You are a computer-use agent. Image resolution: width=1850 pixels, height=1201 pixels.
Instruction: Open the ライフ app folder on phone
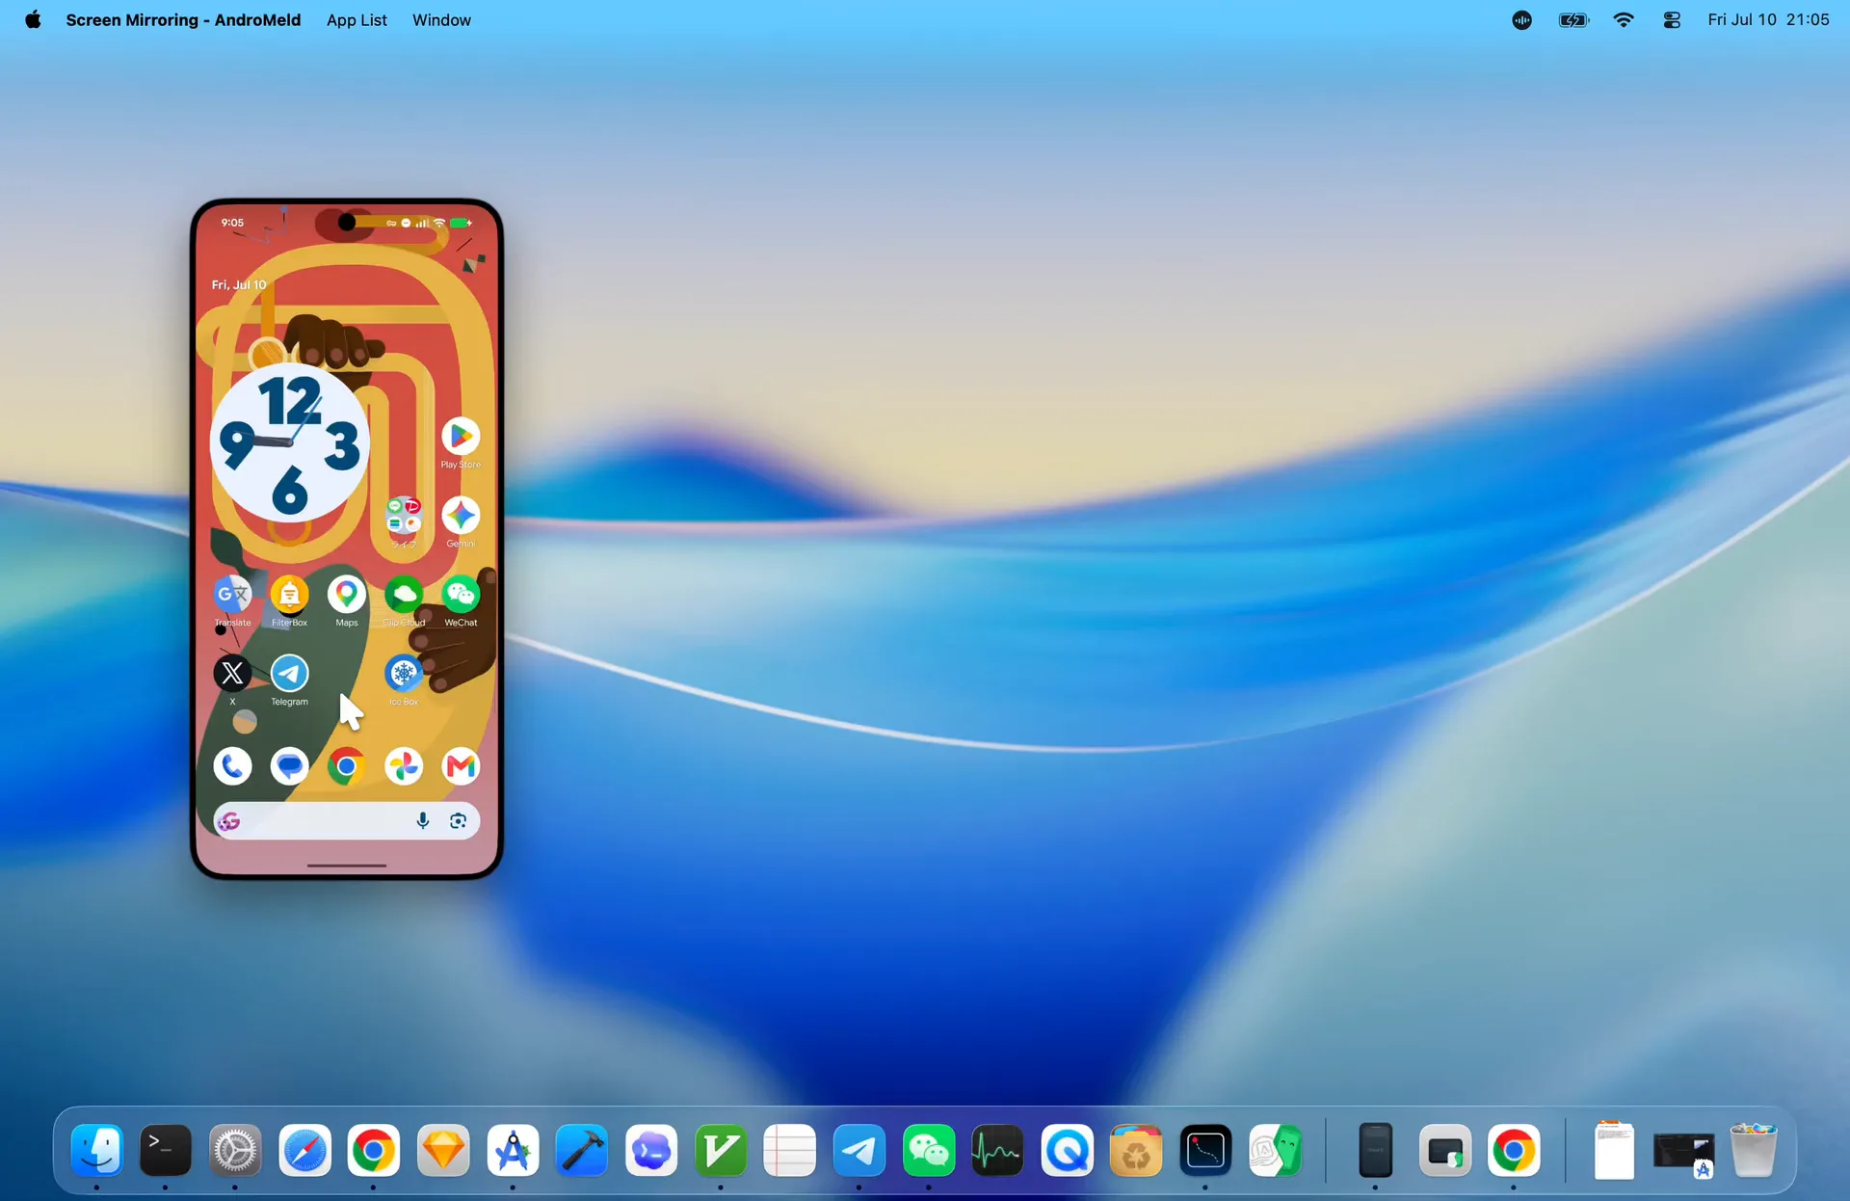[404, 516]
